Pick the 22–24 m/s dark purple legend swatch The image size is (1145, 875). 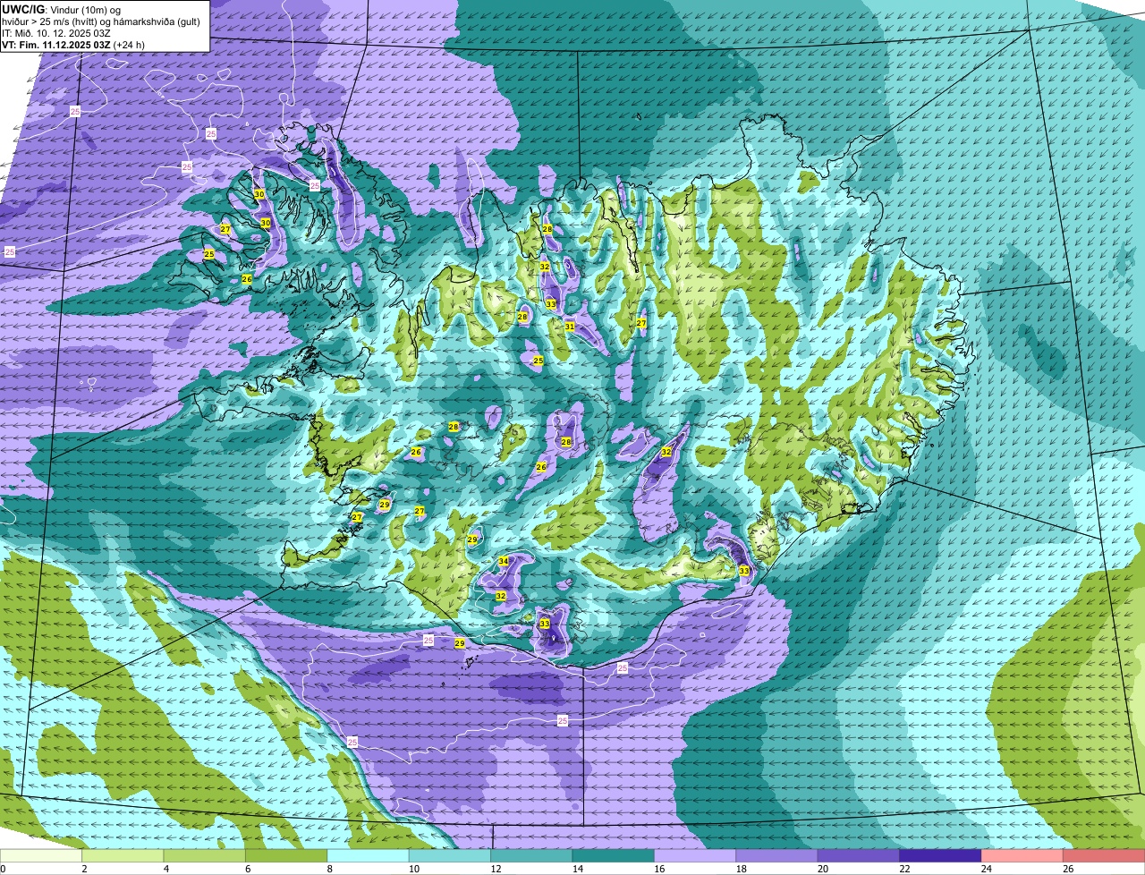coord(941,856)
